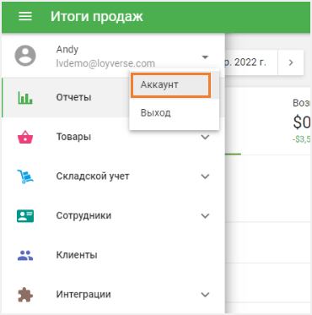Open the Сотрудники menu item

pos(113,215)
